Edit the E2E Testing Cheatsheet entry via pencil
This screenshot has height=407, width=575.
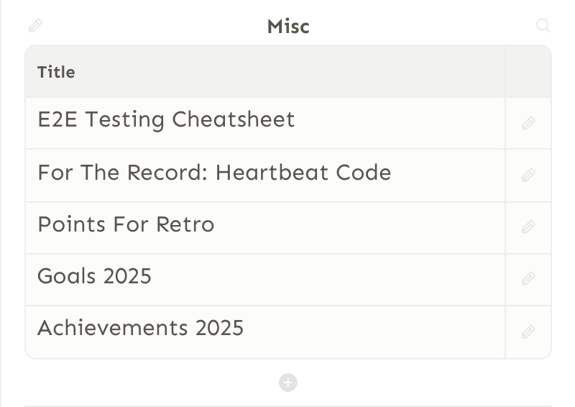coord(528,123)
